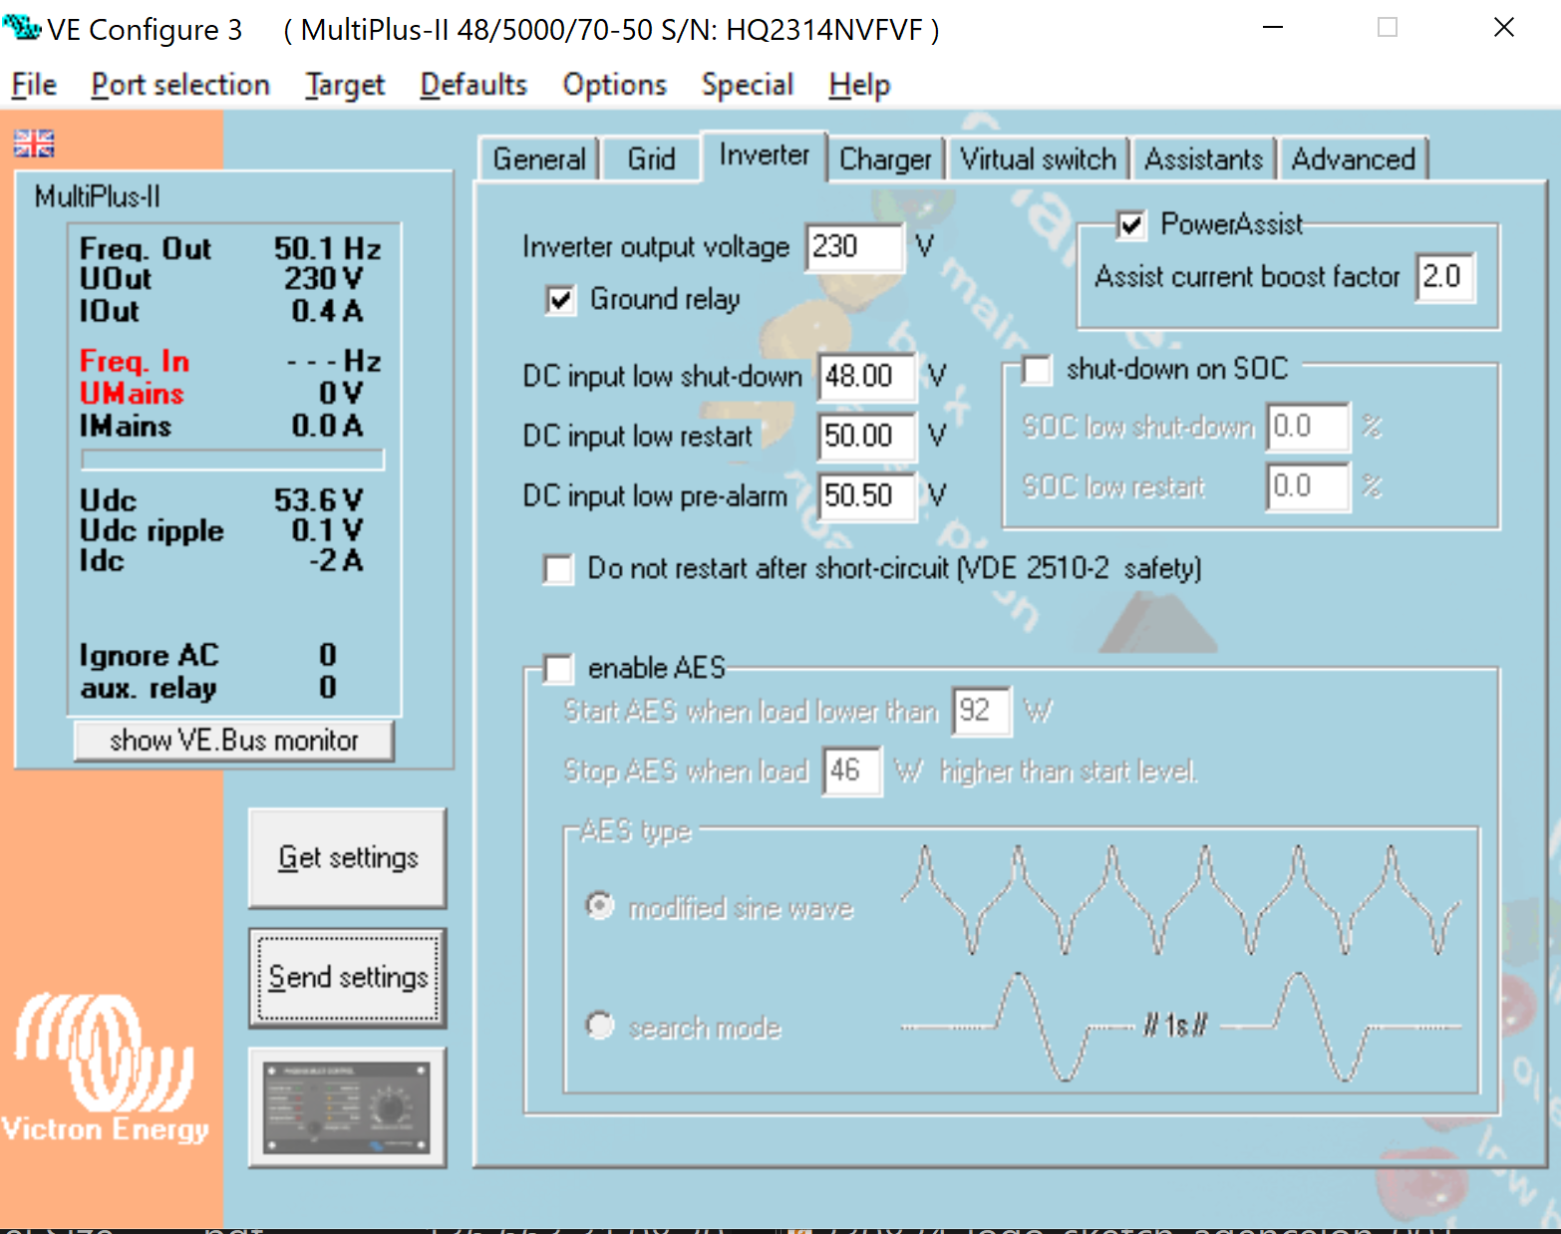This screenshot has height=1234, width=1561.
Task: Focus the DC input low restart field
Action: pyautogui.click(x=866, y=437)
